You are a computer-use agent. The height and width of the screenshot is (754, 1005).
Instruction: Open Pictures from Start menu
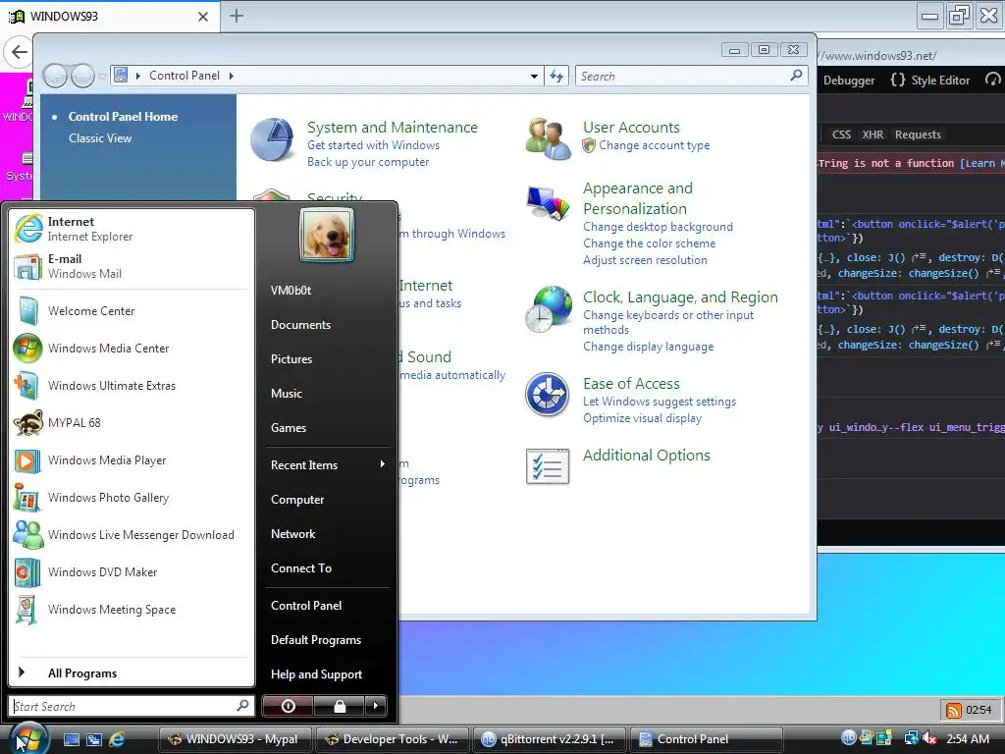(291, 359)
